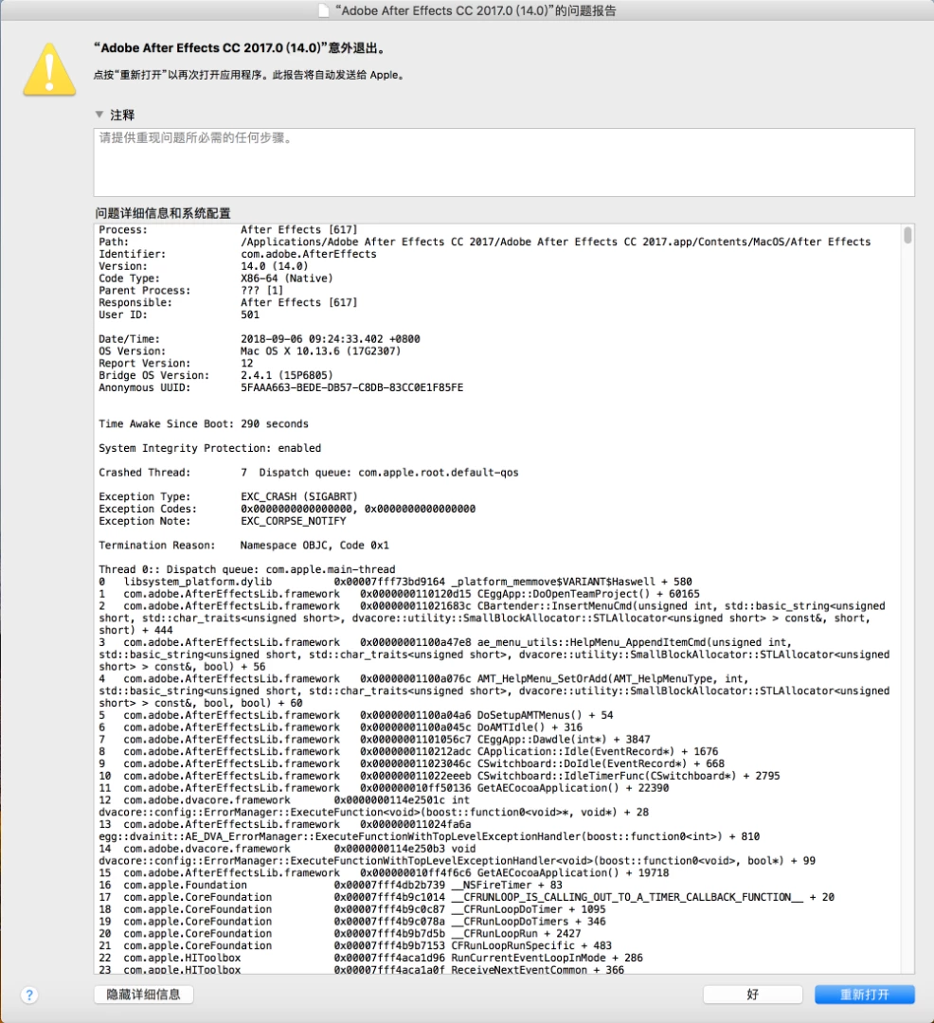Click the document icon in title bar

324,10
